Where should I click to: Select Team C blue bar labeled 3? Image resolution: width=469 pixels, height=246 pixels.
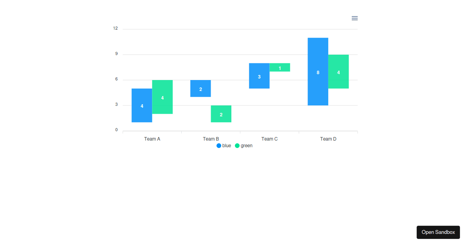coord(259,76)
